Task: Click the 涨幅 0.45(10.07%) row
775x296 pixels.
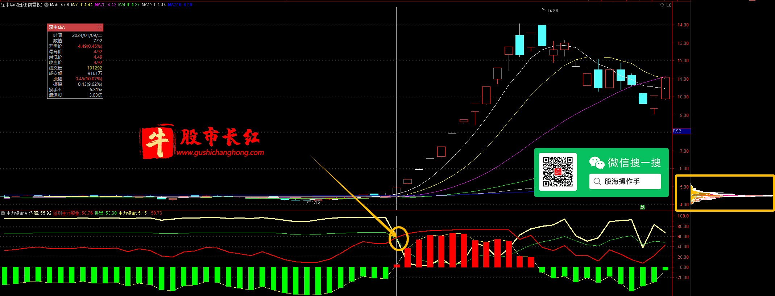Action: click(x=75, y=79)
